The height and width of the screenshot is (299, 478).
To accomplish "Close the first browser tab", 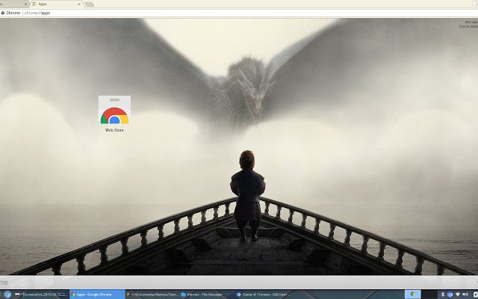I will pyautogui.click(x=25, y=4).
